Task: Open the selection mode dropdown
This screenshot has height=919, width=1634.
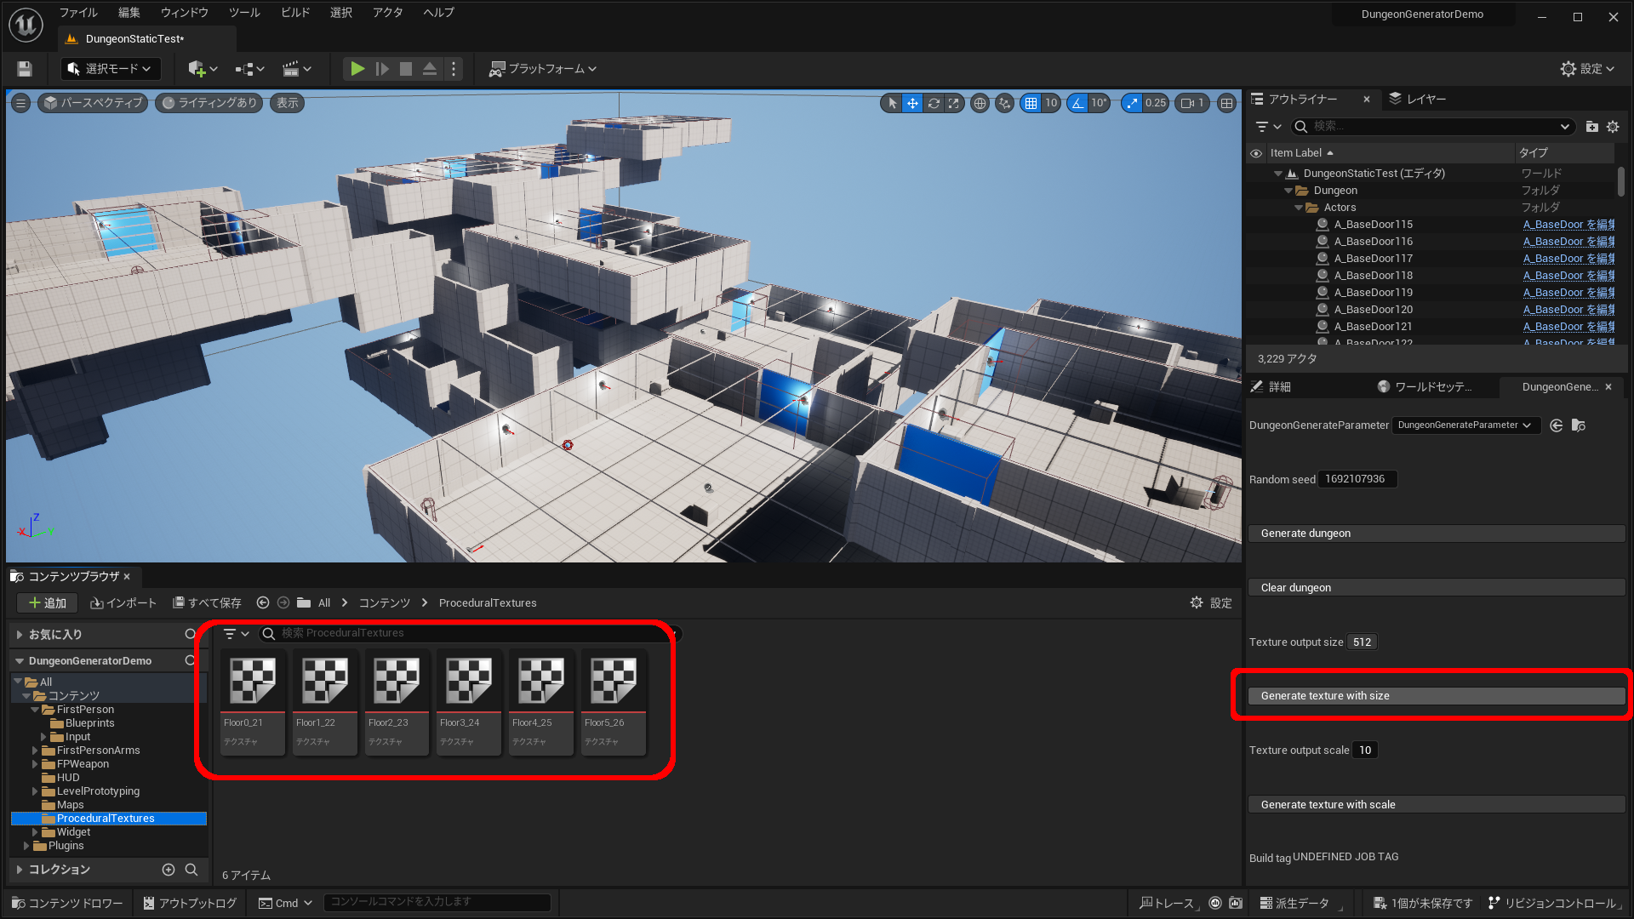Action: pos(111,69)
